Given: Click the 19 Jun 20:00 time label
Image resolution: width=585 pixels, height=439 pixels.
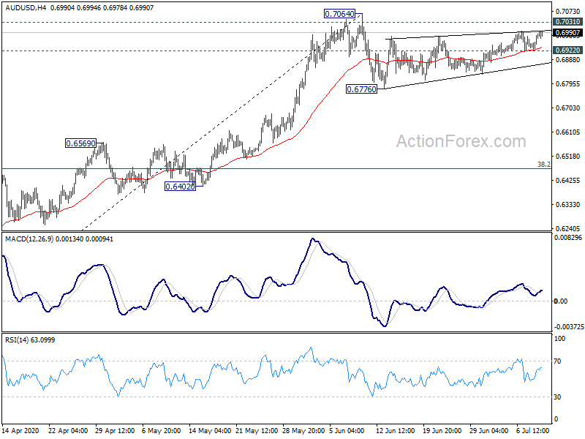Looking at the screenshot, I should tap(443, 430).
